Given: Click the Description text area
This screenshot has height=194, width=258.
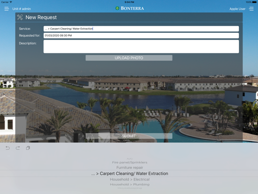Looking at the screenshot, I should (141, 46).
